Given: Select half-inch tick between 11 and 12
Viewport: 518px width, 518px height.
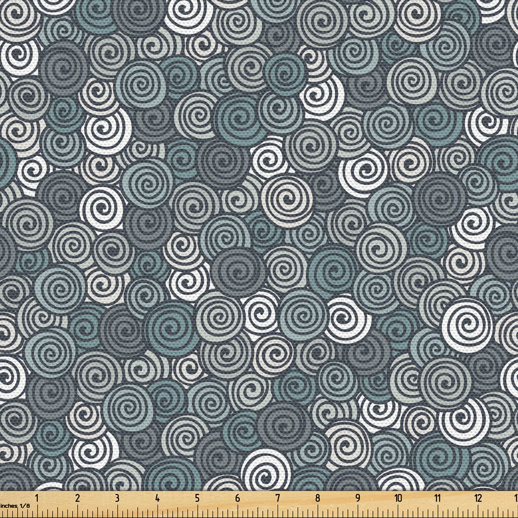Looking at the screenshot, I should pyautogui.click(x=458, y=512).
